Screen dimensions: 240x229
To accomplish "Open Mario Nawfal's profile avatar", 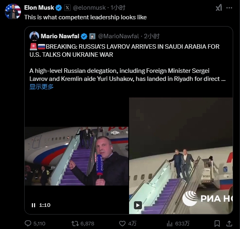I will pyautogui.click(x=34, y=36).
